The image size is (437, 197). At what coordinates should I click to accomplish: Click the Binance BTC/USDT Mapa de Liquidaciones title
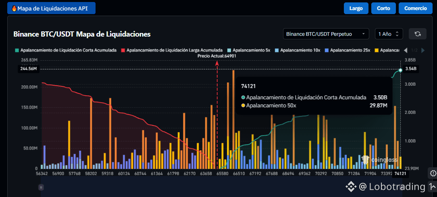click(x=82, y=34)
